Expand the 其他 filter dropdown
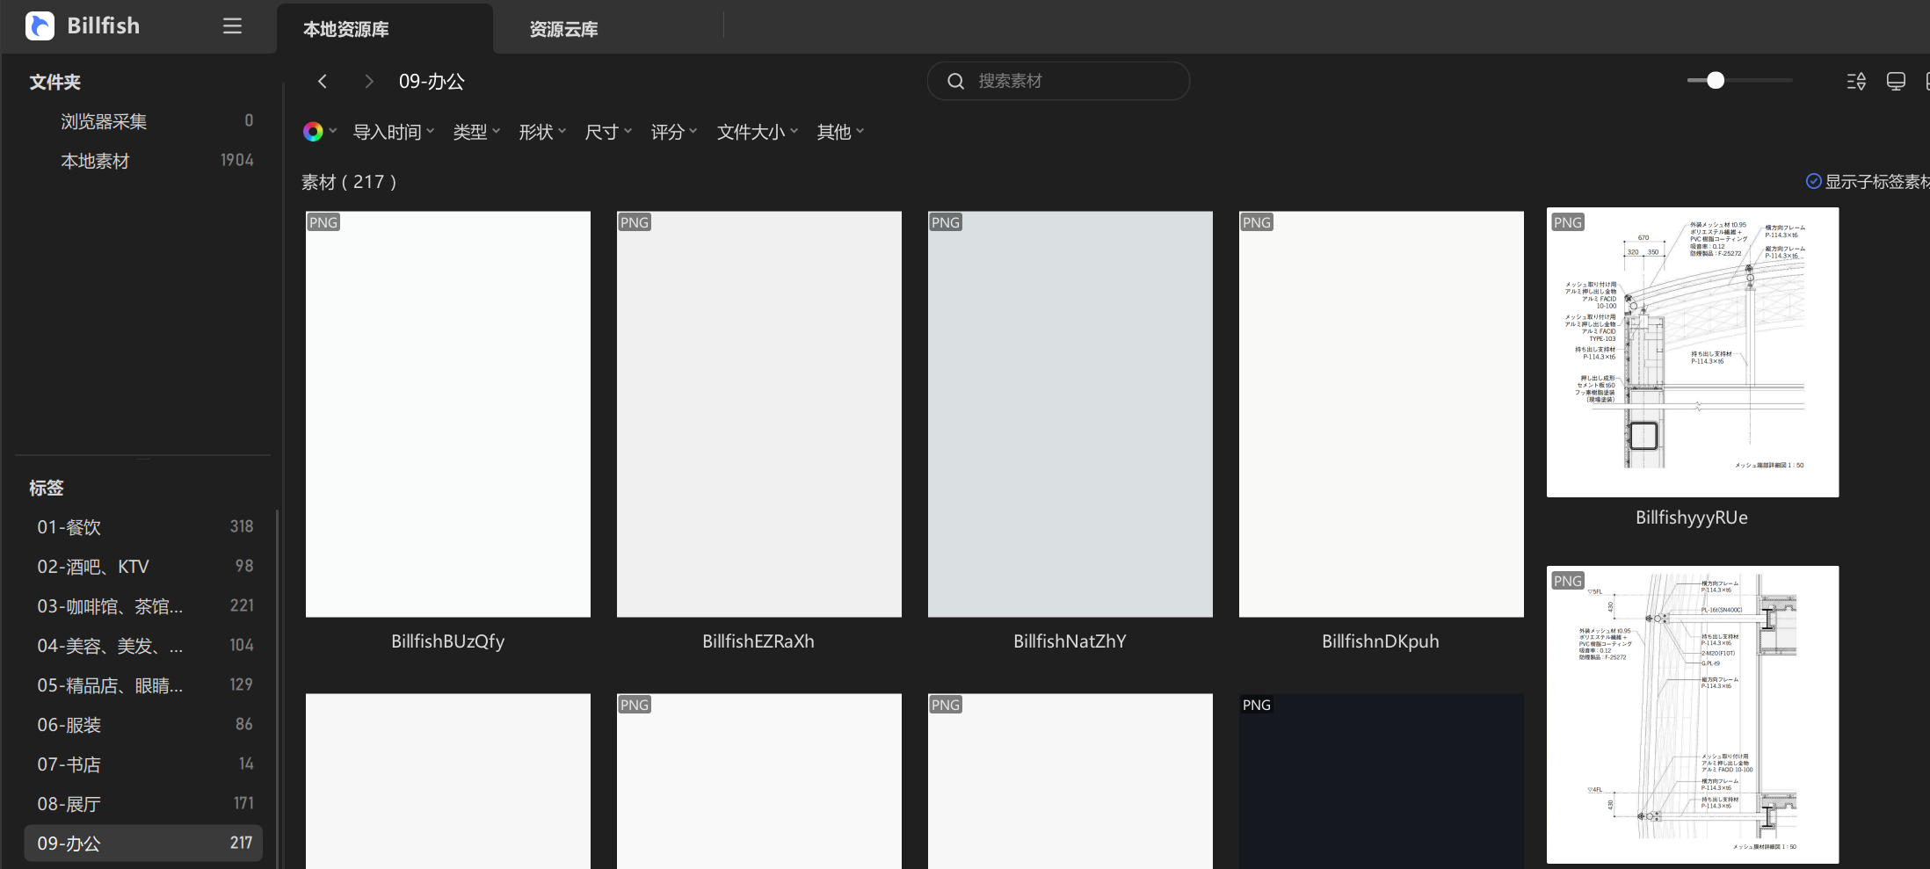1930x869 pixels. (x=840, y=132)
